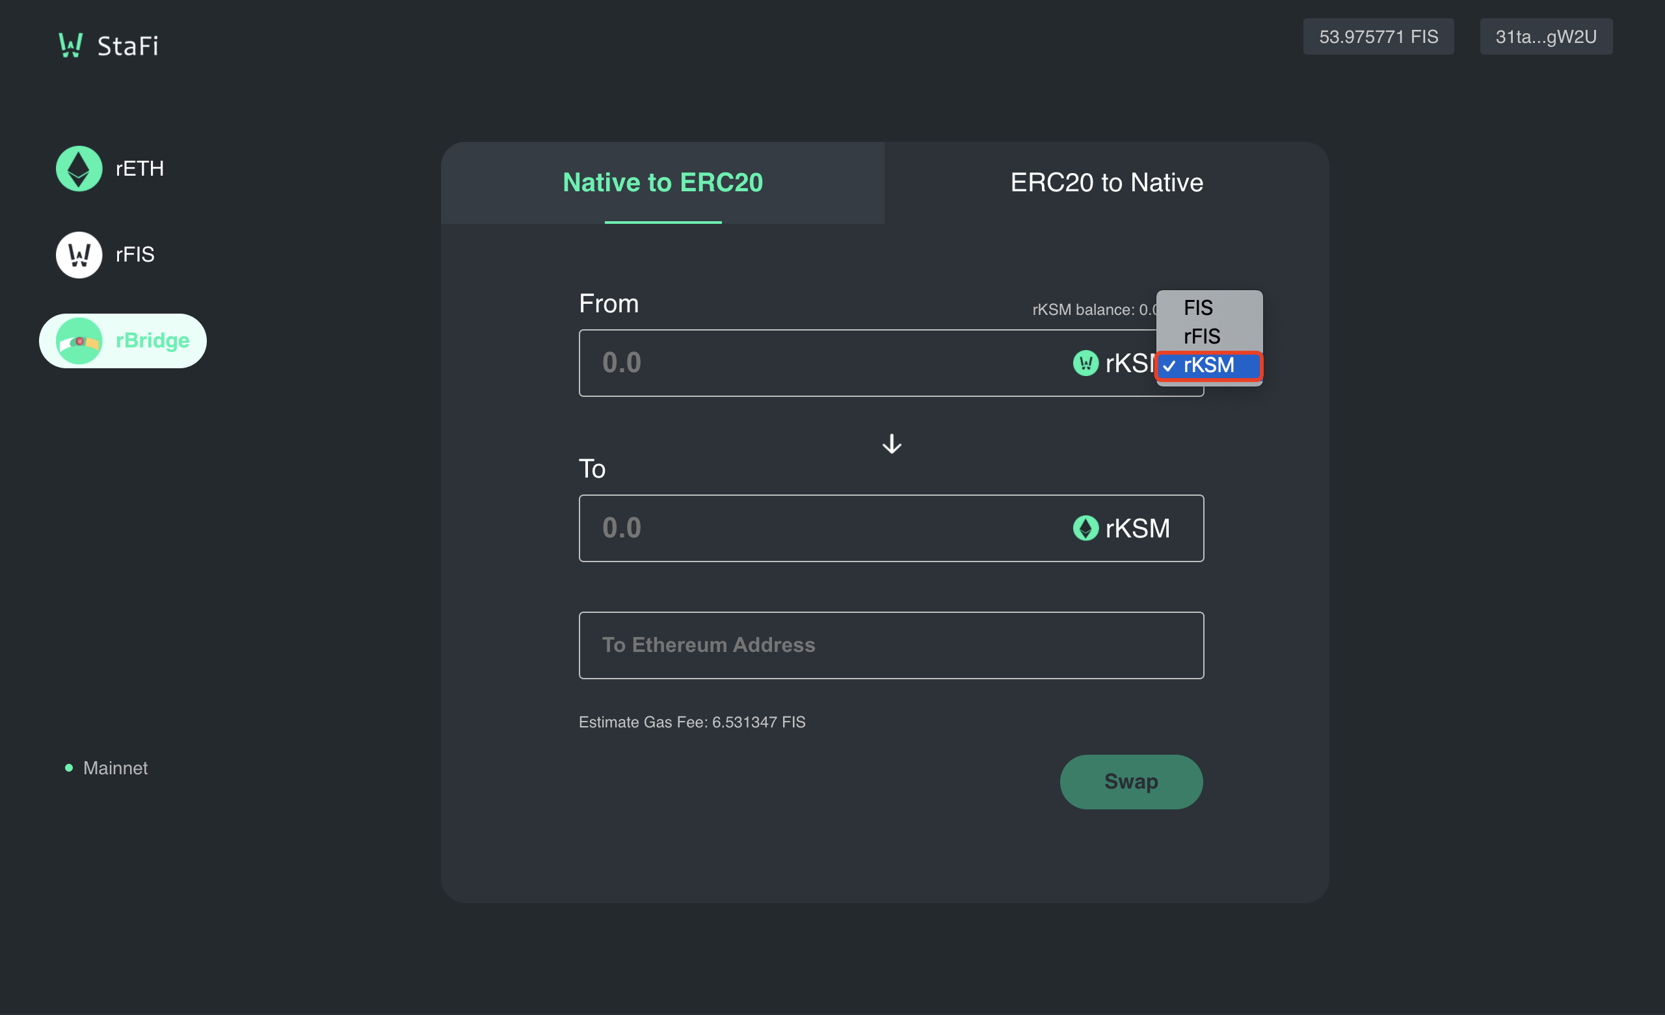1665x1015 pixels.
Task: Click the green token icon in From field
Action: pos(1086,364)
